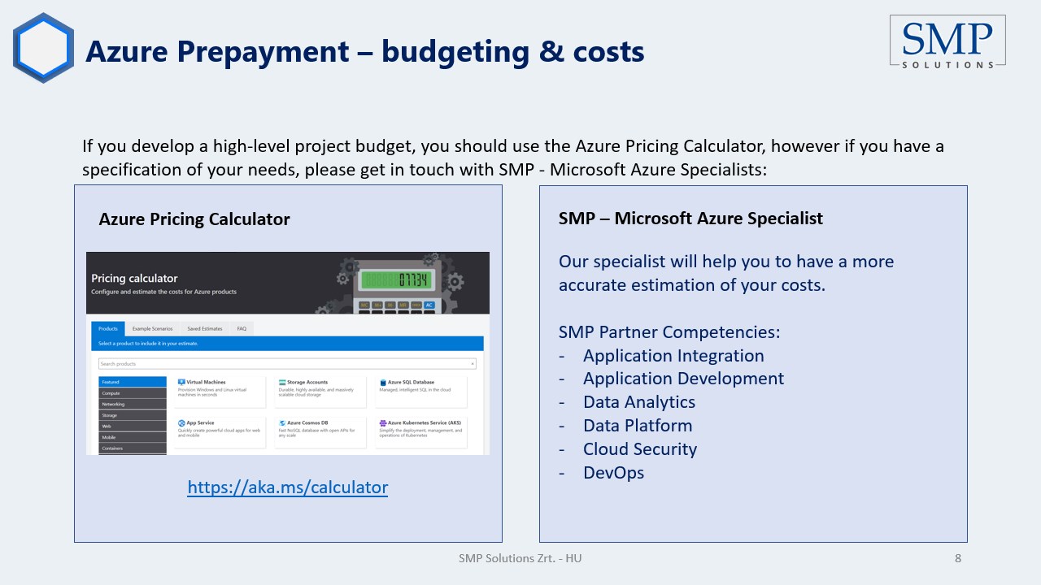Click the Virtual Machines product icon

pos(181,382)
